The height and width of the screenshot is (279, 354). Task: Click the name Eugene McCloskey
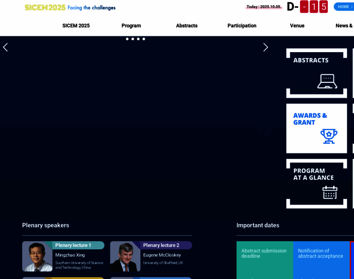[x=162, y=255]
